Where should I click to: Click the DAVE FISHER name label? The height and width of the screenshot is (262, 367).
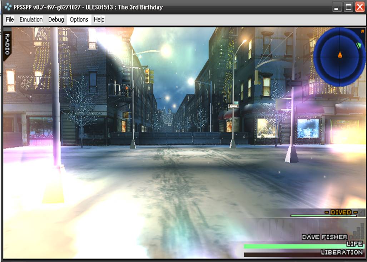(x=324, y=237)
